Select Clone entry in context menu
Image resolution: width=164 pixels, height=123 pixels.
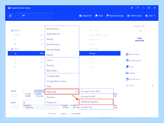pyautogui.click(x=62, y=60)
